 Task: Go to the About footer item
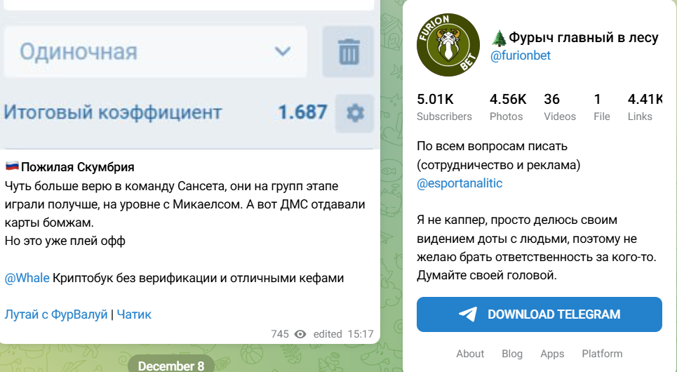tap(470, 354)
